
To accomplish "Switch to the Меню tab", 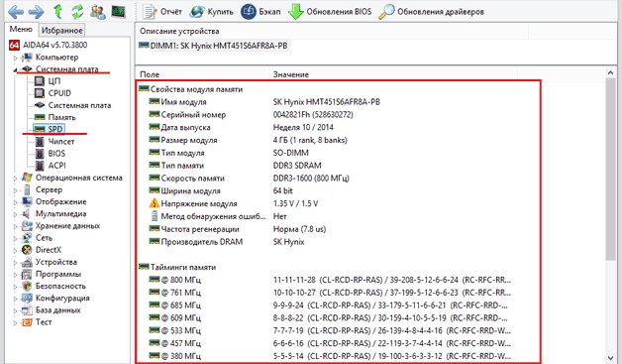I will point(21,30).
